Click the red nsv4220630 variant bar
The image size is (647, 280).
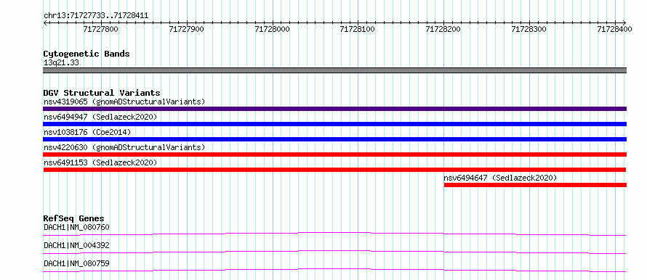pos(334,155)
